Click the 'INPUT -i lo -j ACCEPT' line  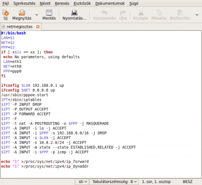(x=34, y=128)
